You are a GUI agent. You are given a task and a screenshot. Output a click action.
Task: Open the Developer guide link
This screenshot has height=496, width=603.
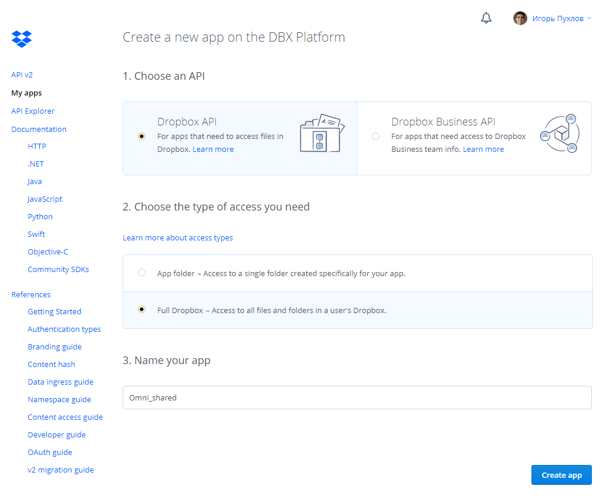point(56,435)
